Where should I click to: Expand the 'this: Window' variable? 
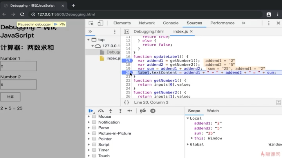tap(192, 138)
